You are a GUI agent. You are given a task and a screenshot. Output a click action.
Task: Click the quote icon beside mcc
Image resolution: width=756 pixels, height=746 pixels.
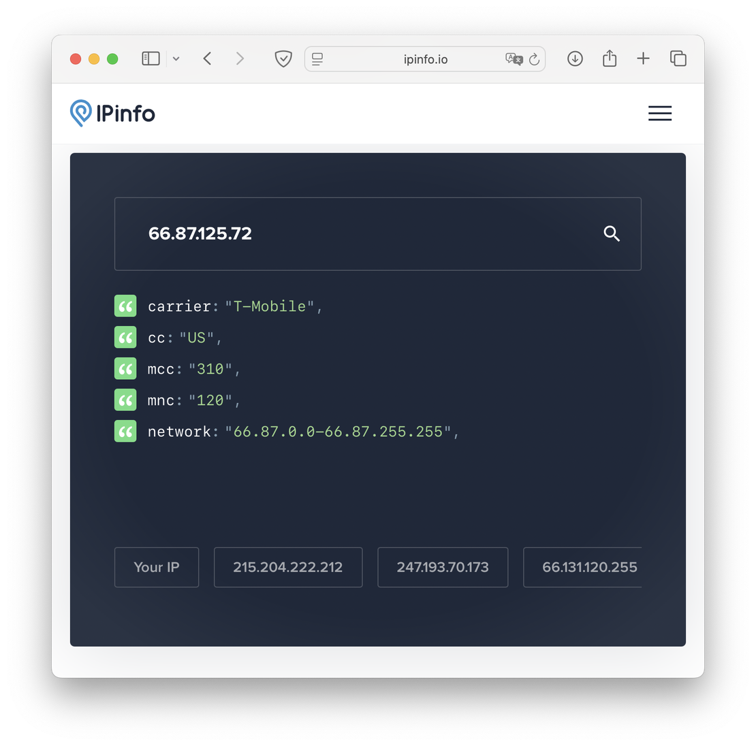[125, 369]
